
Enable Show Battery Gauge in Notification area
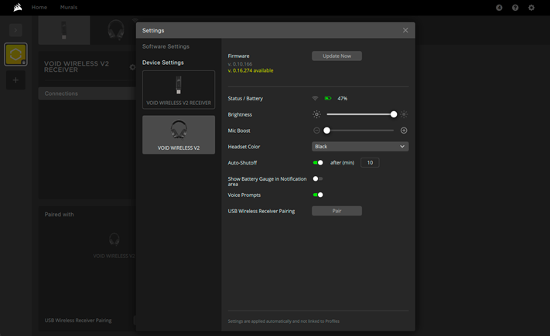tap(317, 179)
